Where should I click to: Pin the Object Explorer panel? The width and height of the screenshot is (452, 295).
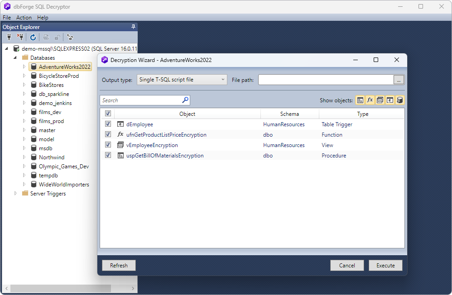pos(133,27)
